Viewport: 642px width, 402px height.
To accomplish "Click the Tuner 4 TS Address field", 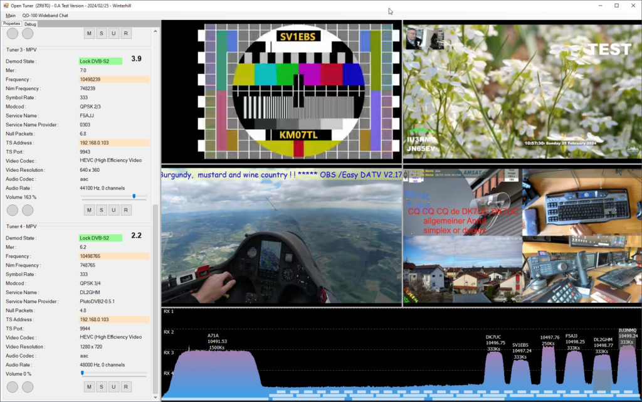I will tap(113, 320).
